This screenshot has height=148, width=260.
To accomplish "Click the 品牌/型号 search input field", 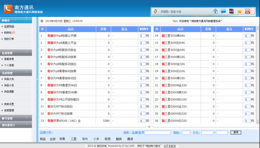I will (x=157, y=133).
